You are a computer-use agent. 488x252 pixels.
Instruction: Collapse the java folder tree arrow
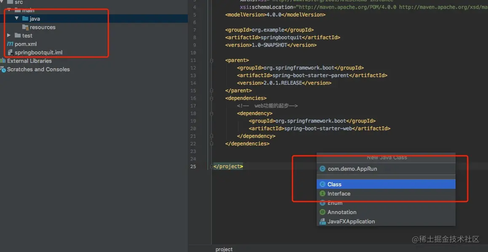click(x=16, y=19)
